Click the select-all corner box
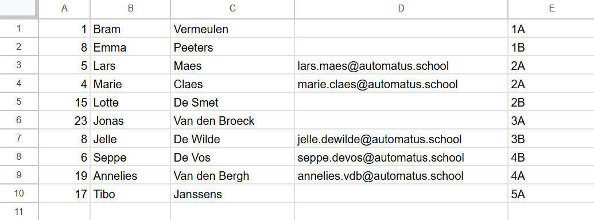The image size is (594, 220). point(18,9)
